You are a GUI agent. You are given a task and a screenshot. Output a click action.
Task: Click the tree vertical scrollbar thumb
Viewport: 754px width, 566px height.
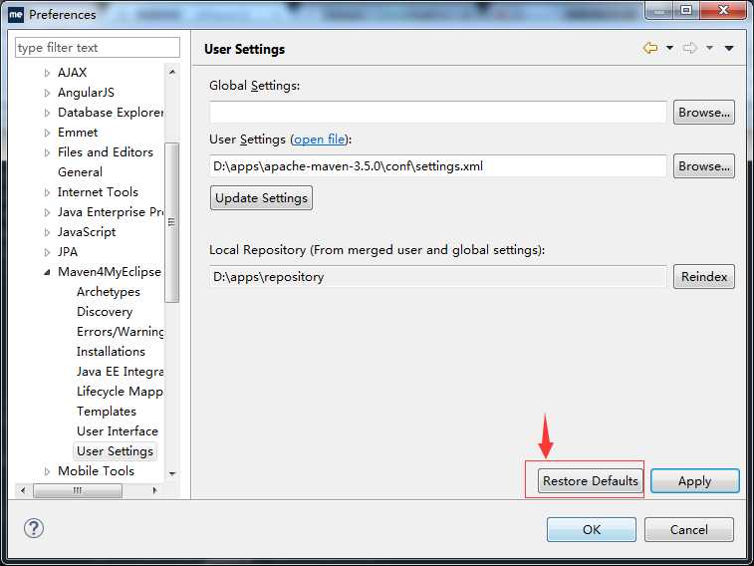[172, 222]
